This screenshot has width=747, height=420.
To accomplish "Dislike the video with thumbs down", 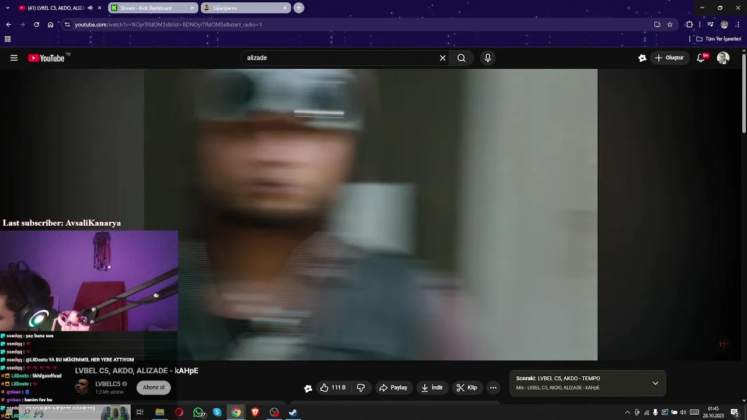I will point(361,387).
